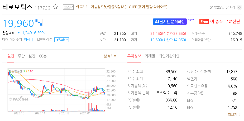The height and width of the screenshot is (121, 244).
Task: Click the 자본금(억) value 89
Action: coord(235,93)
